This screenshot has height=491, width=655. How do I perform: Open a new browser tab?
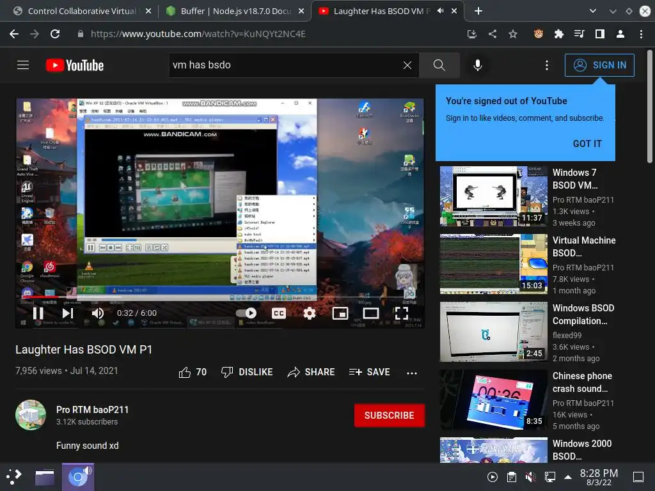478,12
